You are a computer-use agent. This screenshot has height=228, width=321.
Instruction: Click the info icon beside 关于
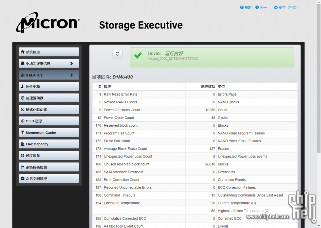(257, 7)
